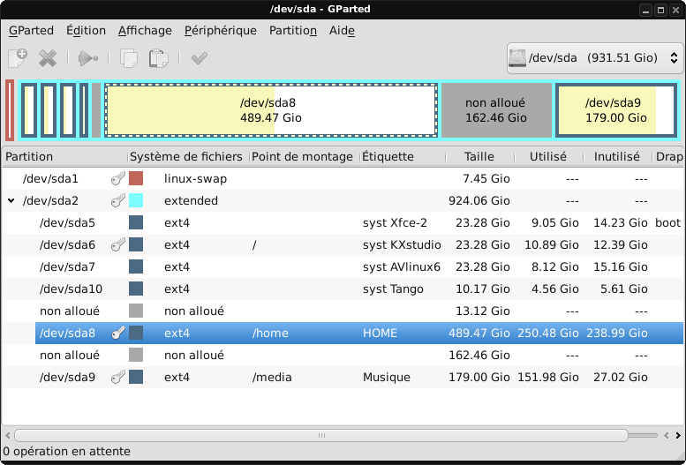This screenshot has height=465, width=686.
Task: Sort by the Taille column header
Action: point(480,156)
